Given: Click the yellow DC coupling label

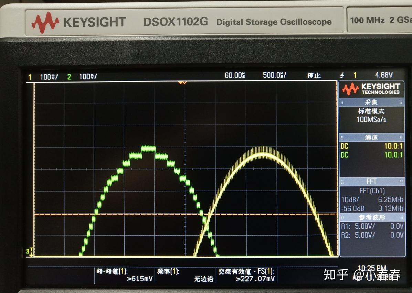Looking at the screenshot, I should (x=345, y=146).
